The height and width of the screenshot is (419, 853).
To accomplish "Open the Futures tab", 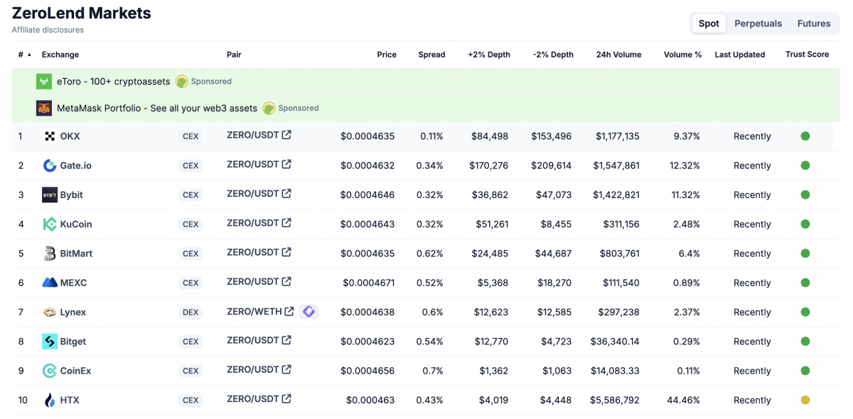I will 813,23.
